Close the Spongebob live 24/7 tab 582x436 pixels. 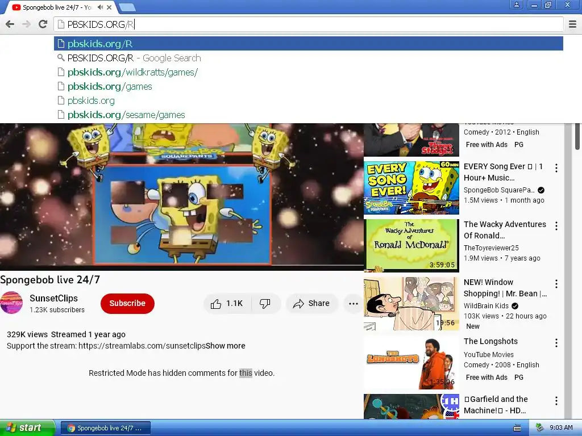click(x=109, y=7)
